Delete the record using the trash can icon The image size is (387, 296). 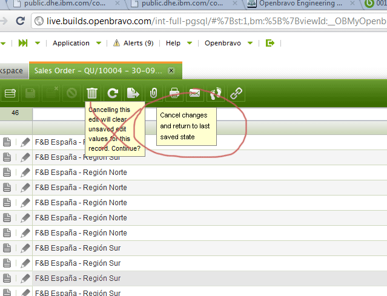92,93
